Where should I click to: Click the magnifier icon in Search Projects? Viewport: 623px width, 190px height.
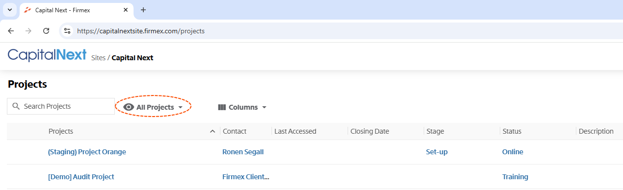(16, 106)
